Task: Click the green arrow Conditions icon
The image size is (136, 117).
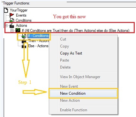Action: tap(12, 20)
